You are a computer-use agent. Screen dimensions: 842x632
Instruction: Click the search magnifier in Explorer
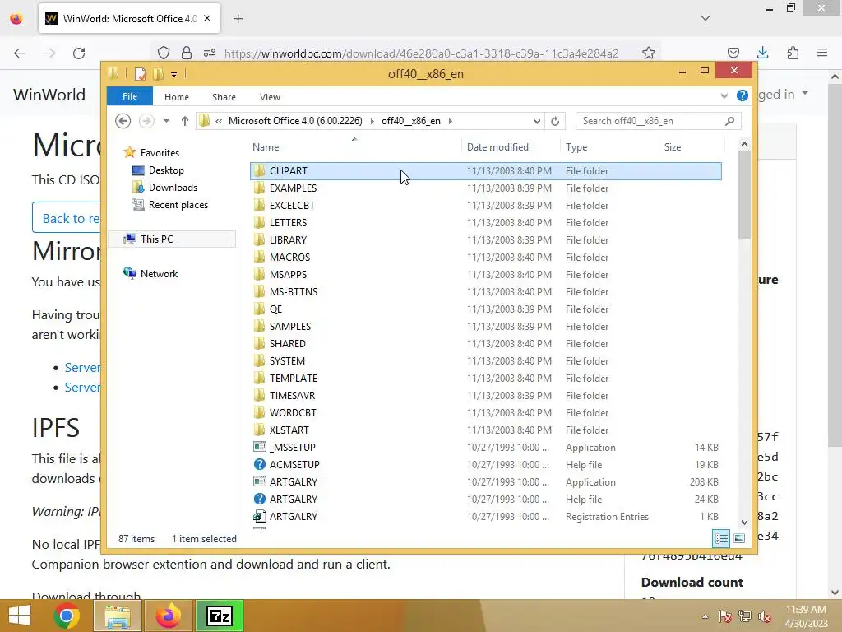[729, 121]
